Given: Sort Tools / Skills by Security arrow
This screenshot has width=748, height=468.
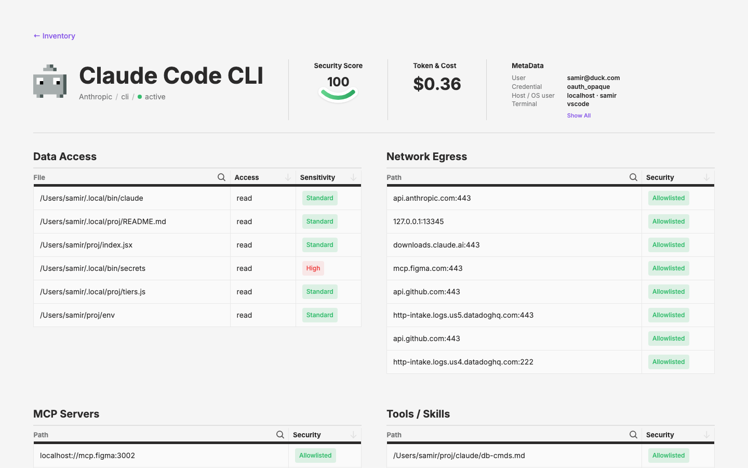Looking at the screenshot, I should [706, 435].
